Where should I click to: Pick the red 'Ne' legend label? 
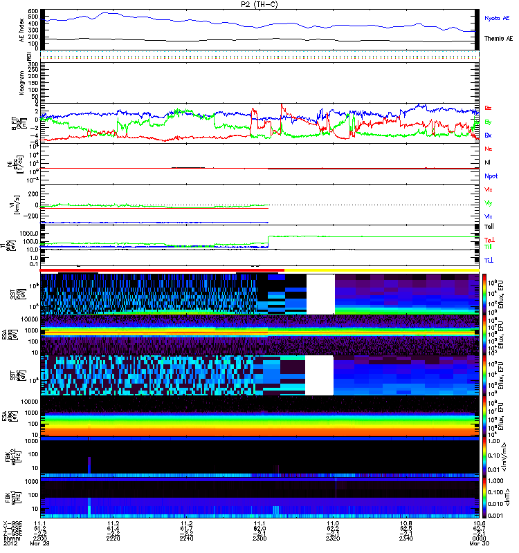(x=489, y=149)
